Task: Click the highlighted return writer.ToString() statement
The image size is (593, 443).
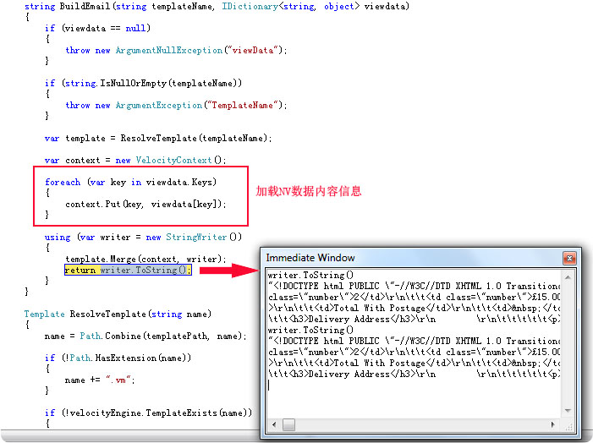Action: tap(128, 270)
